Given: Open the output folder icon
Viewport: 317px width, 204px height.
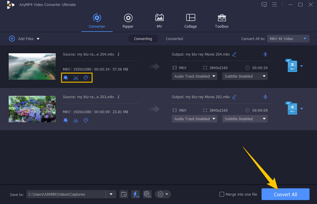Looking at the screenshot, I should 124,195.
